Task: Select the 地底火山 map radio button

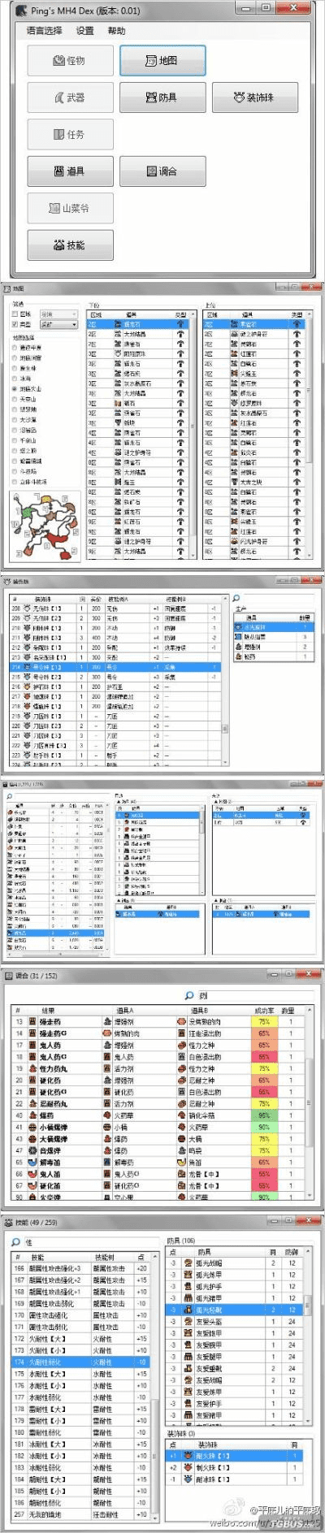Action: tap(14, 389)
